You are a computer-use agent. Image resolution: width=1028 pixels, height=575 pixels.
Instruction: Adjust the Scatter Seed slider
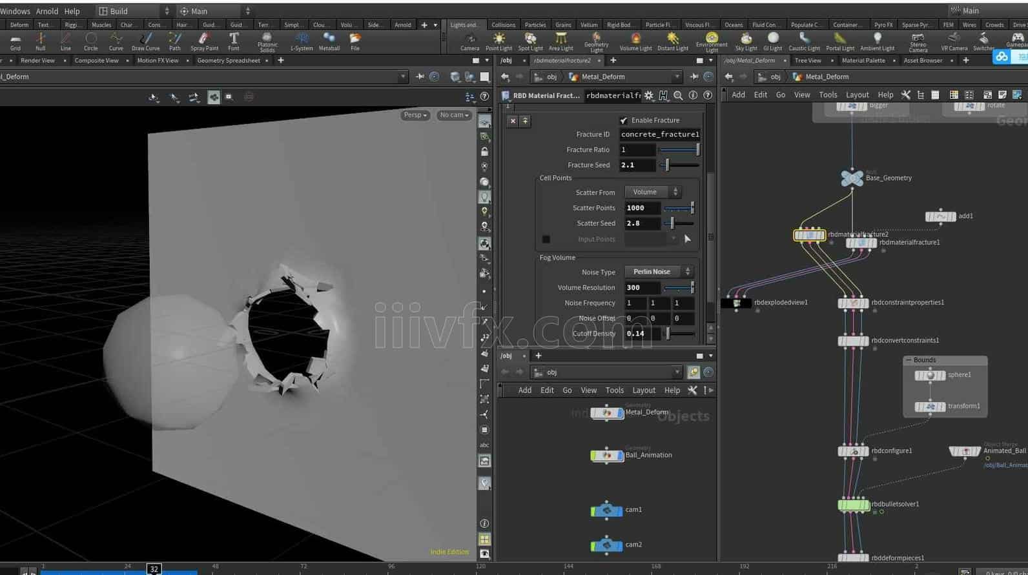[672, 223]
